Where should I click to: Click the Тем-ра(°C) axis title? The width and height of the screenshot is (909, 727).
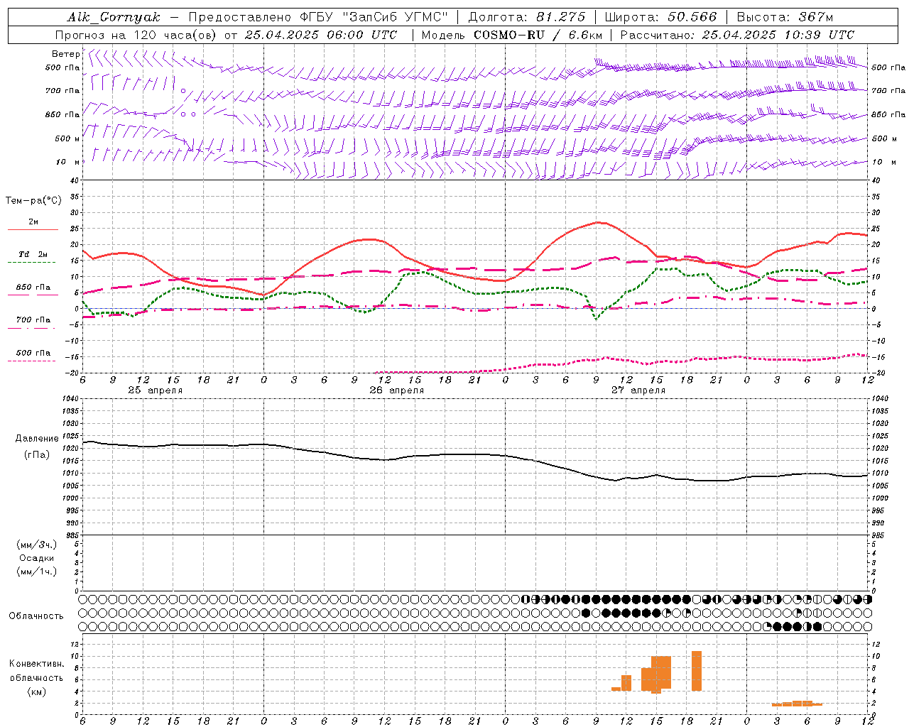(33, 201)
